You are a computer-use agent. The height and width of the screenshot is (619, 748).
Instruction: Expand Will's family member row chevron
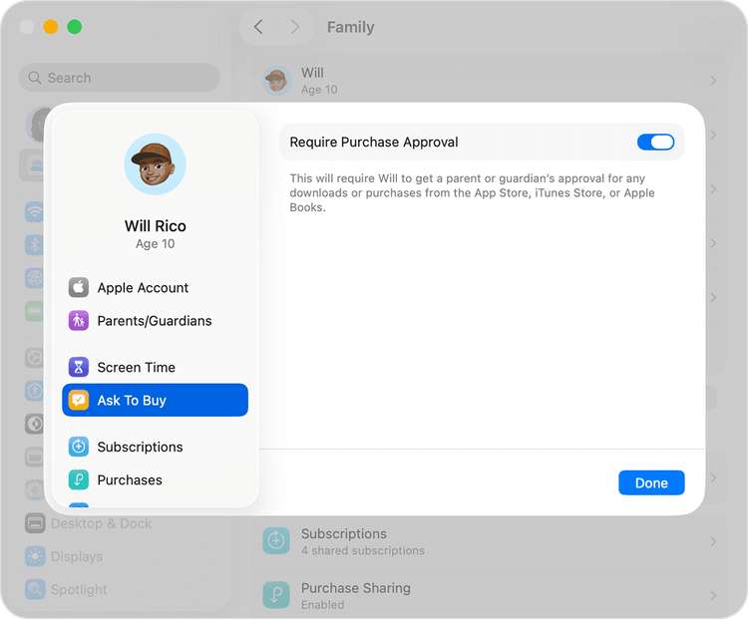pyautogui.click(x=713, y=81)
